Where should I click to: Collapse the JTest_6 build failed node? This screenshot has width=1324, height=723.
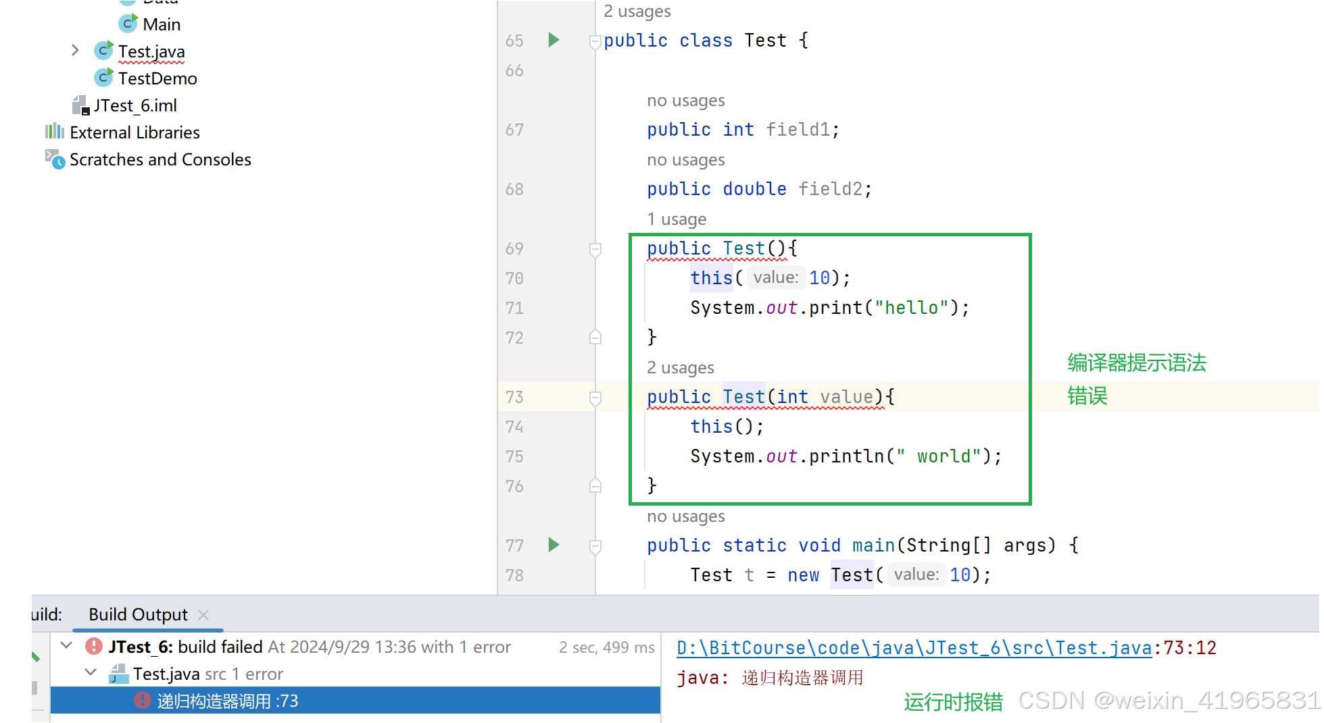pos(66,645)
